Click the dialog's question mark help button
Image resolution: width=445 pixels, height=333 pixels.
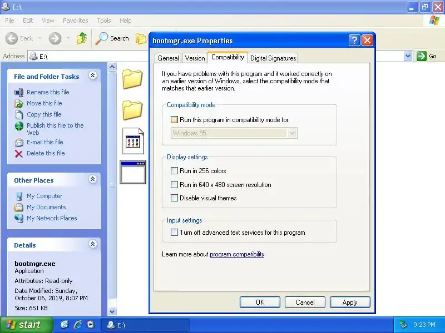[x=354, y=41]
